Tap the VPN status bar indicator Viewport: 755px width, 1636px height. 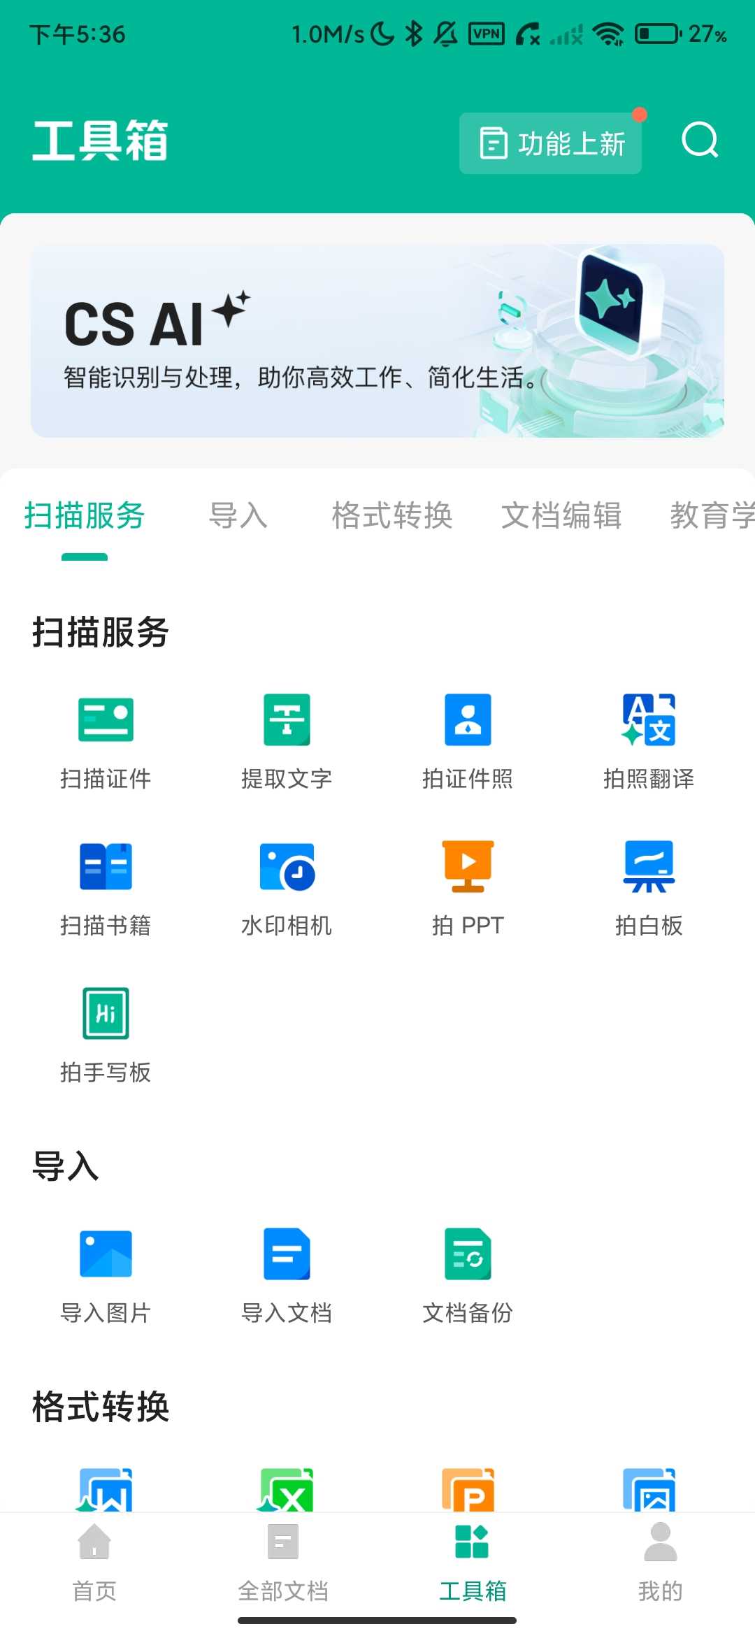(x=487, y=34)
